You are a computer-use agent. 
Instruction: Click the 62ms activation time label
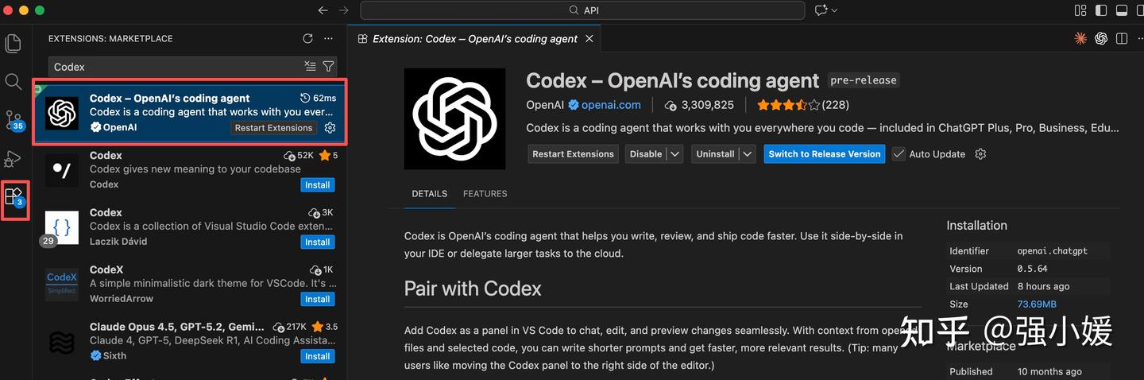click(318, 99)
